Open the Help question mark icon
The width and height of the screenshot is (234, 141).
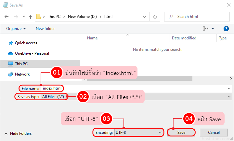click(x=226, y=29)
